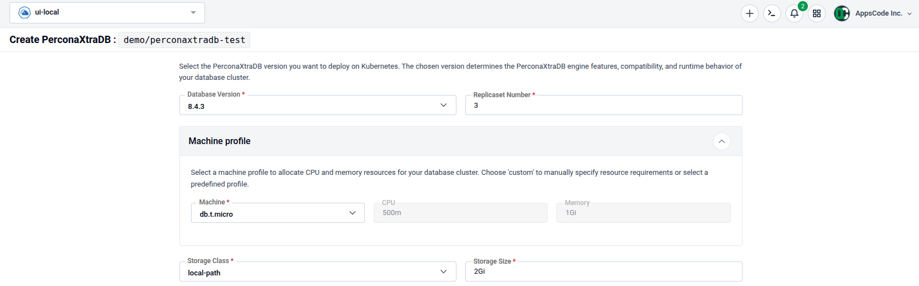Click the Storage Size field

(603, 271)
